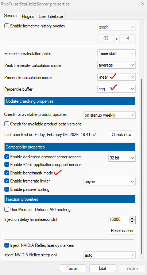Viewport: 147px width, 275px height.
Task: Click the Check now button
Action: [x=122, y=135]
